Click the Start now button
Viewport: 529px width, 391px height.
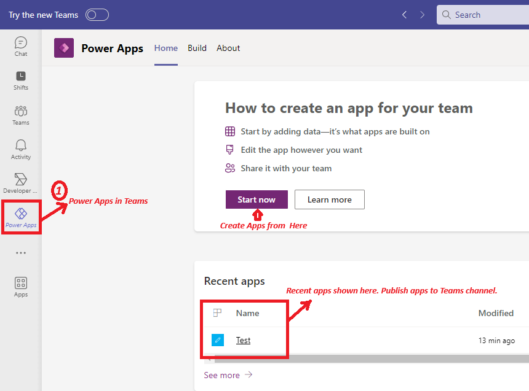pyautogui.click(x=257, y=199)
